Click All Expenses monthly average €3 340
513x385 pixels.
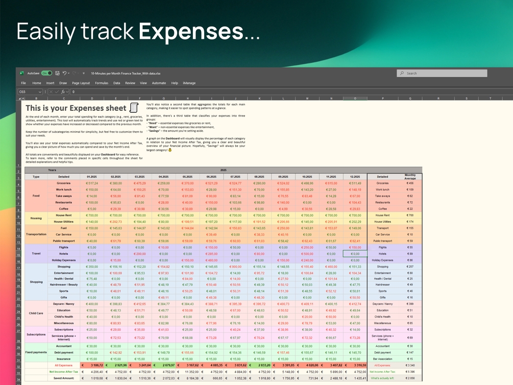point(410,366)
